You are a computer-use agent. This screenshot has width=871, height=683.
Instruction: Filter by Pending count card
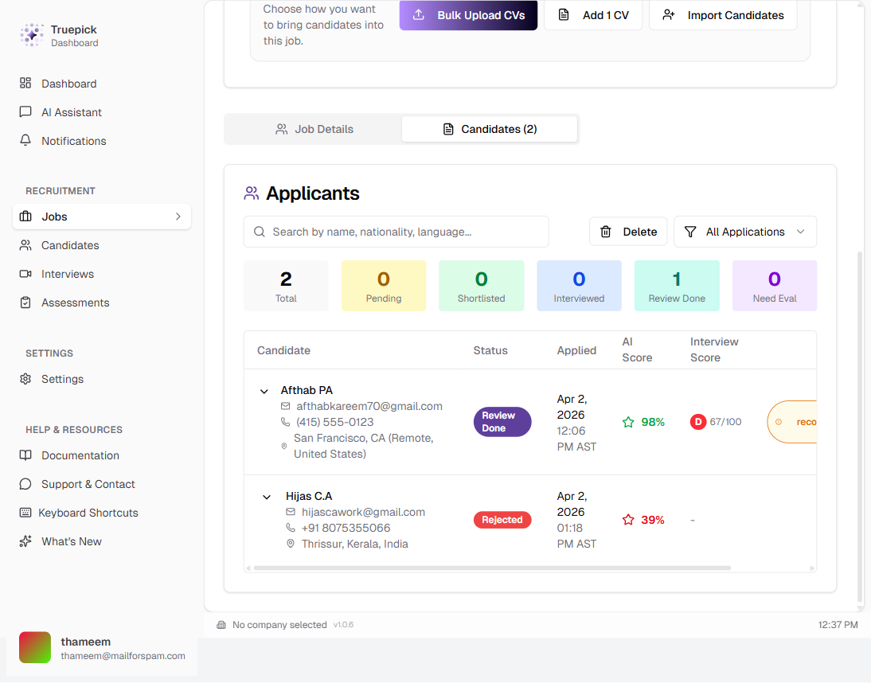click(384, 286)
